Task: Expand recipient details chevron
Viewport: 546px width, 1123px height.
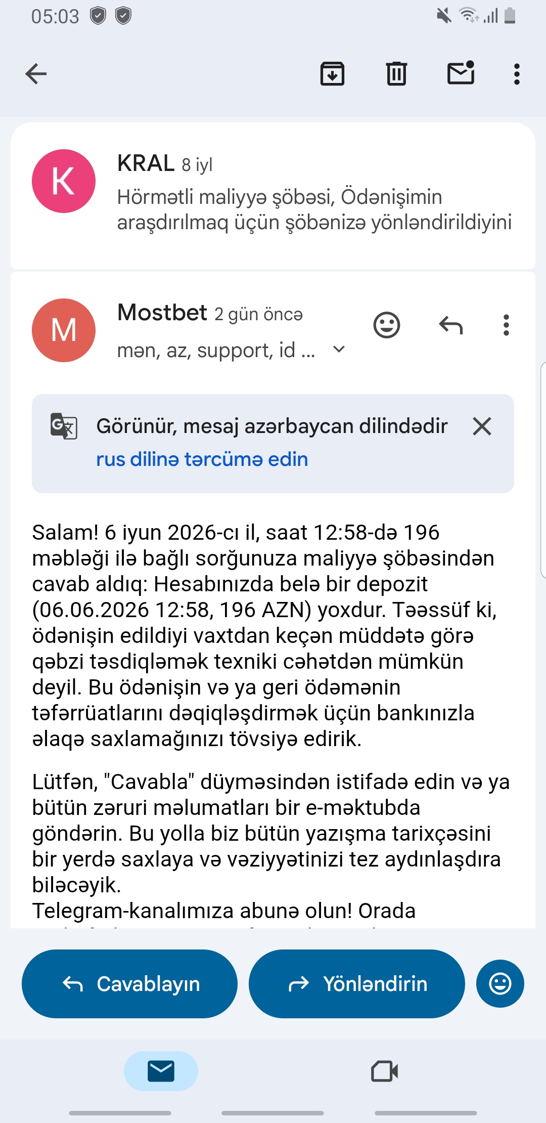Action: point(339,349)
